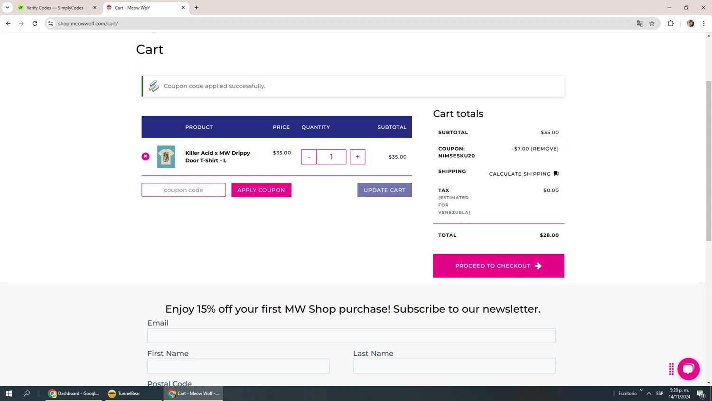Close the Cart - Meow Wolf tab
The image size is (712, 401).
pos(183,8)
